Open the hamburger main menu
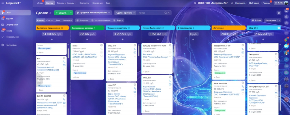 point(3,3)
